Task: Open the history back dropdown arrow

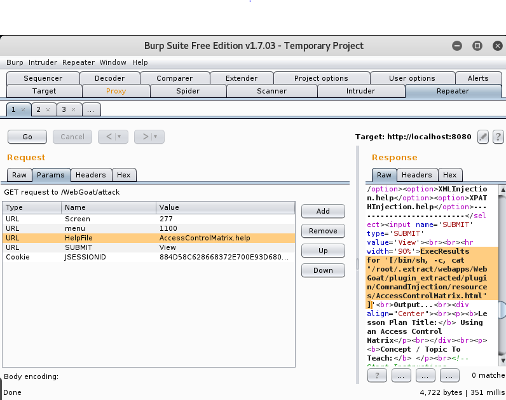Action: (x=119, y=137)
